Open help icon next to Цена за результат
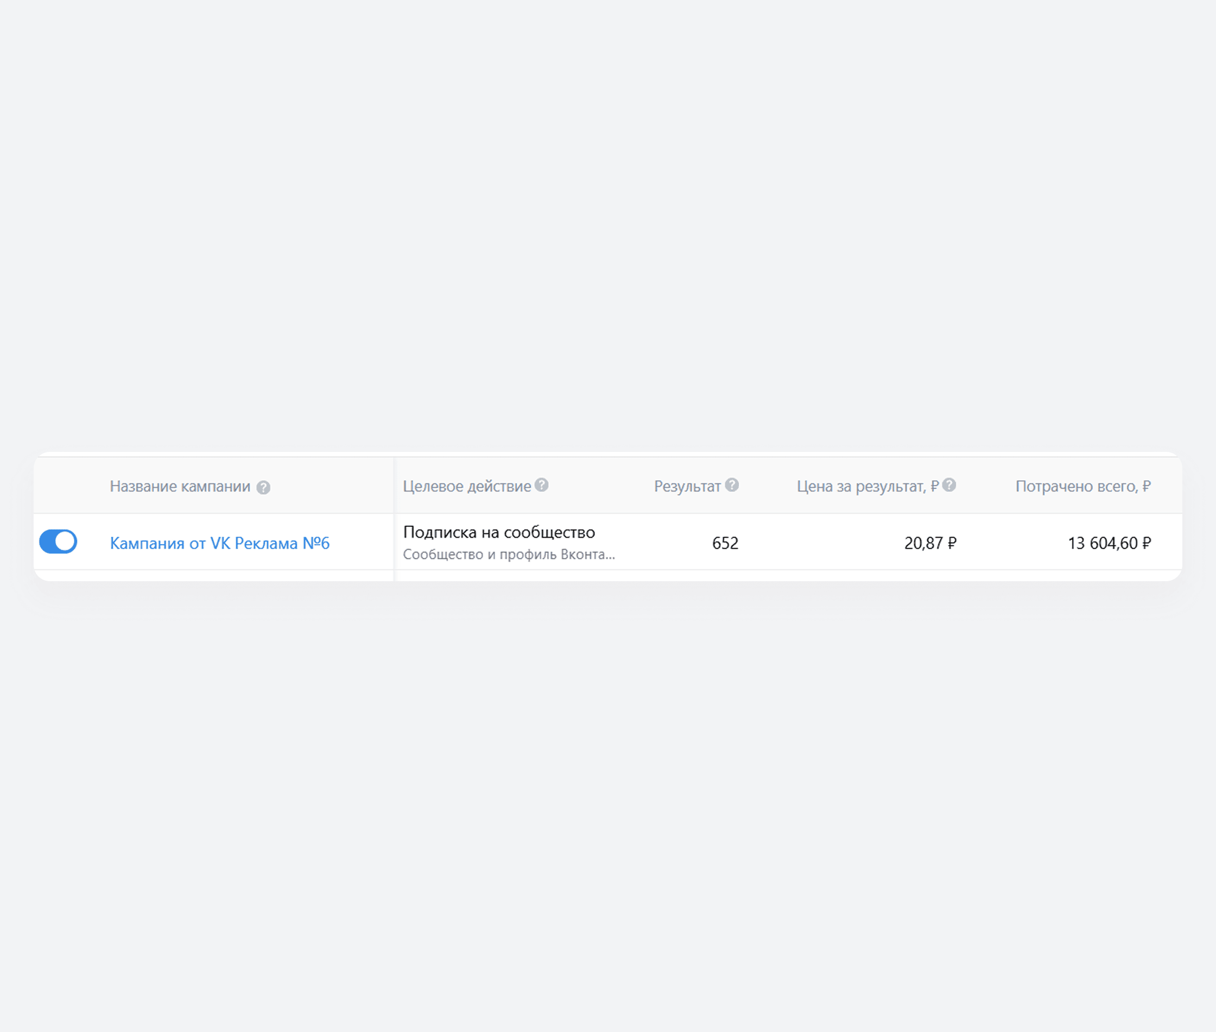 pyautogui.click(x=949, y=485)
